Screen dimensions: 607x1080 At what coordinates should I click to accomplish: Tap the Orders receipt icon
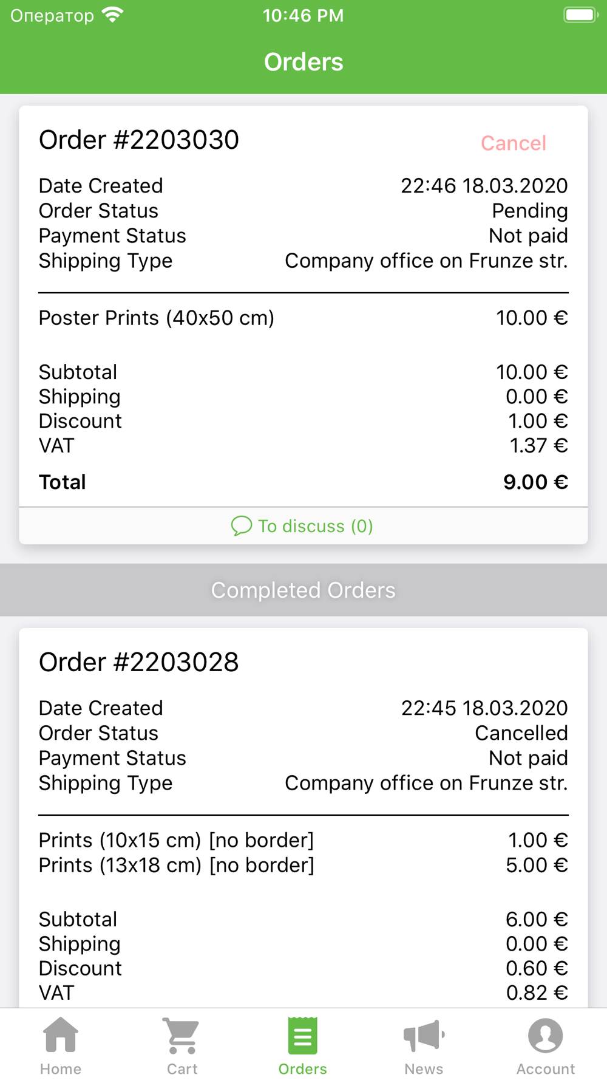click(x=302, y=1035)
